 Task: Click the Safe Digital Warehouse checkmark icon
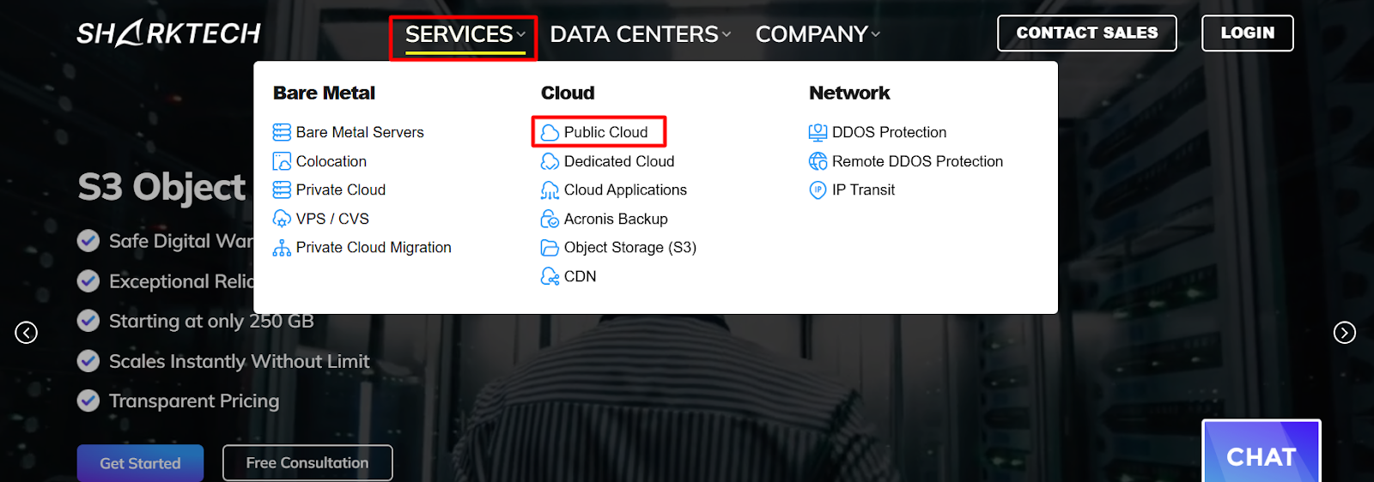[88, 241]
